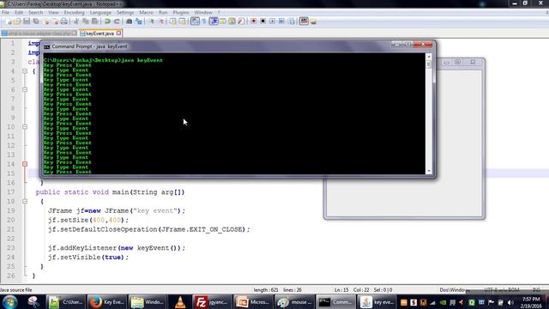Click the 'jf.setVisible(true);' code line
The width and height of the screenshot is (549, 309).
point(88,257)
